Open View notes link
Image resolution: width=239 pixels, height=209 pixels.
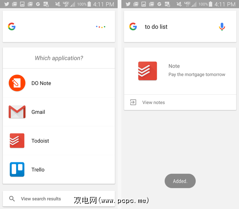tap(180, 102)
